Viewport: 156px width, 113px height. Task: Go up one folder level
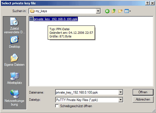pos(114,11)
